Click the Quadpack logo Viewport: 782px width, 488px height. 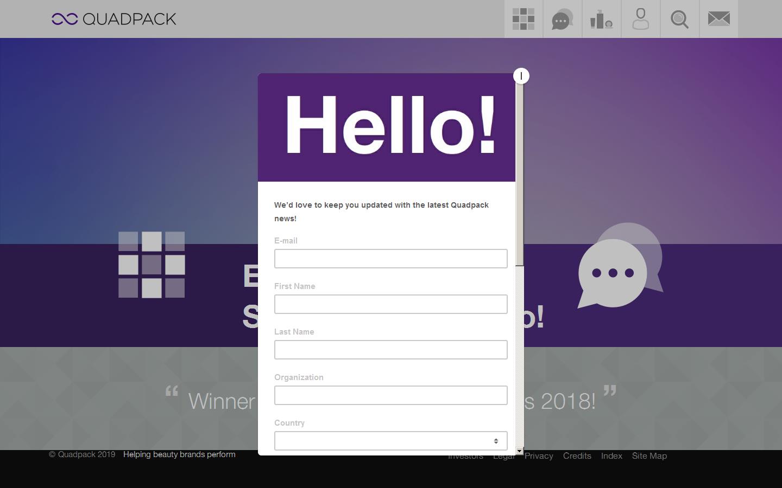point(114,19)
